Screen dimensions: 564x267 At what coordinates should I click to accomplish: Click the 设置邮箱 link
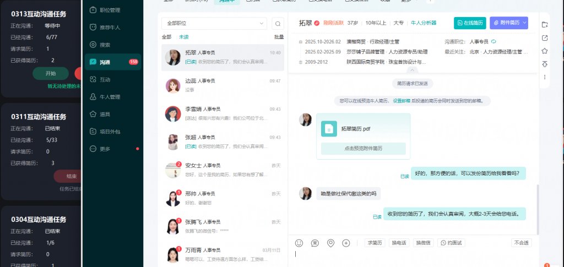(401, 101)
